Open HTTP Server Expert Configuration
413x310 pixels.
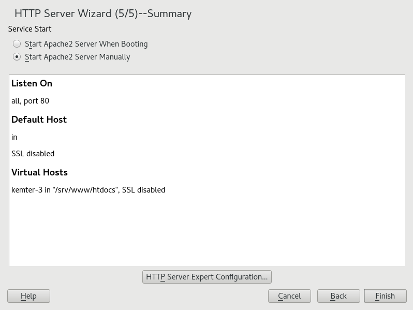point(207,277)
